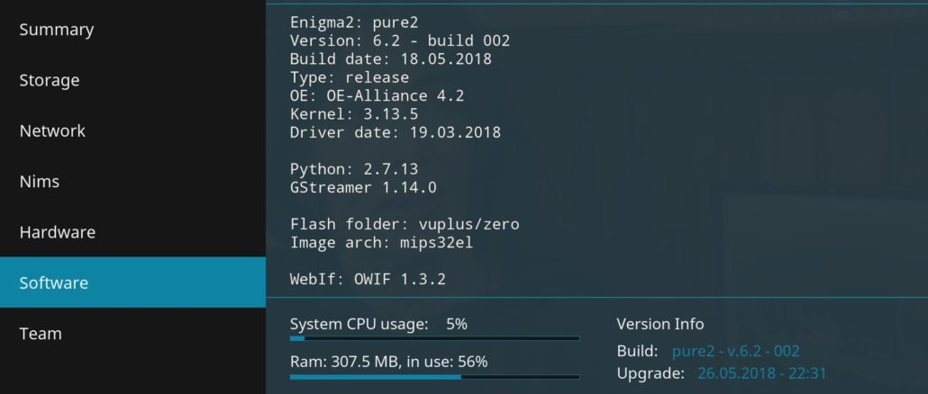
Task: Click the upgrade date 26.05.2018 - 22:31
Action: [x=761, y=373]
